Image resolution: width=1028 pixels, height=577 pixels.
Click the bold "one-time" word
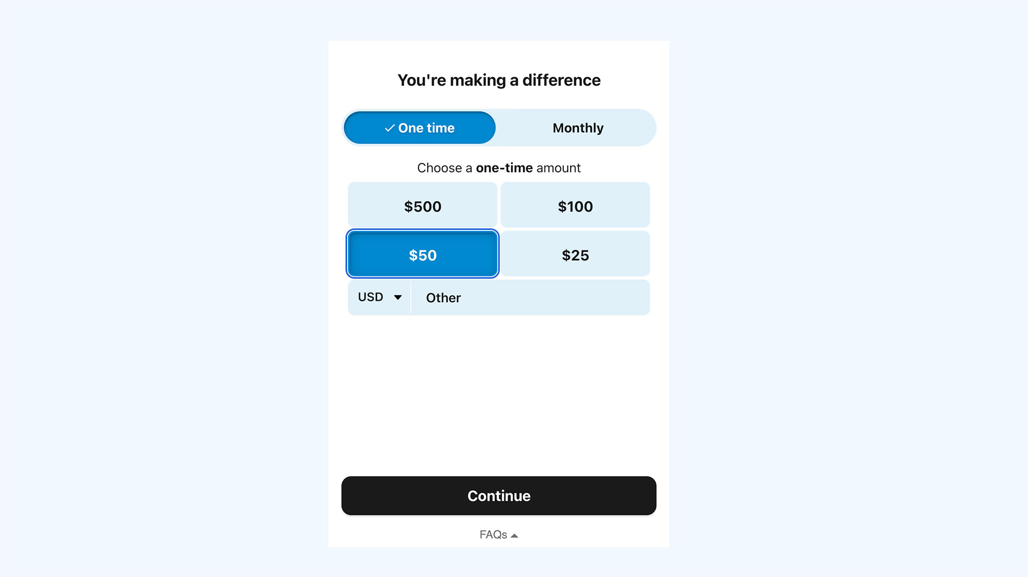(x=504, y=168)
